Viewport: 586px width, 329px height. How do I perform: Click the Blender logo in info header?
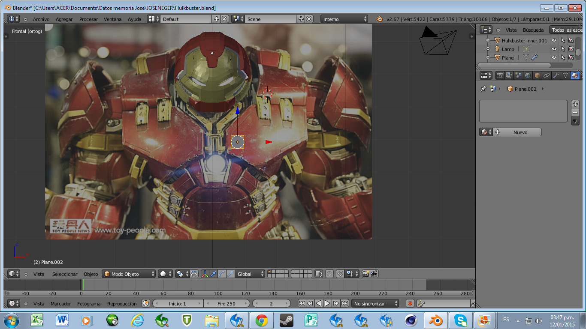tap(379, 19)
